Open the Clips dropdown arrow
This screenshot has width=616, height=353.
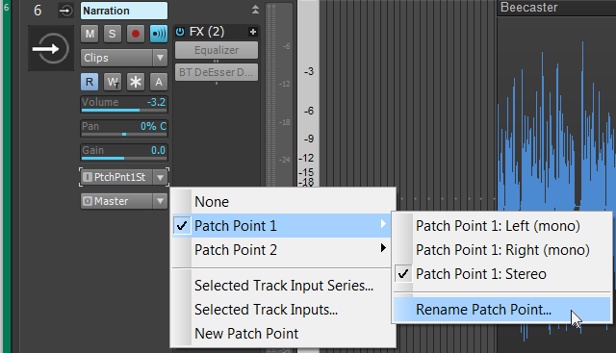160,58
